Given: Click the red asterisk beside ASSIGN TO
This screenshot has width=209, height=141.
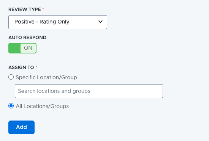Looking at the screenshot, I should tap(36, 67).
